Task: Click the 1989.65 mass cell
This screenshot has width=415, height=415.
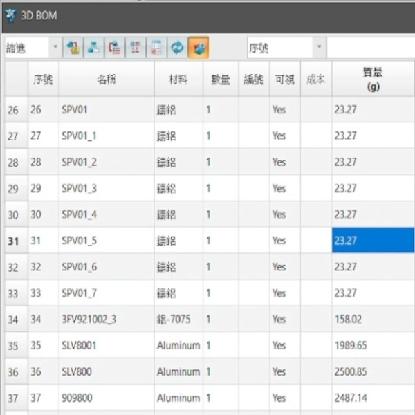Action: (x=373, y=345)
